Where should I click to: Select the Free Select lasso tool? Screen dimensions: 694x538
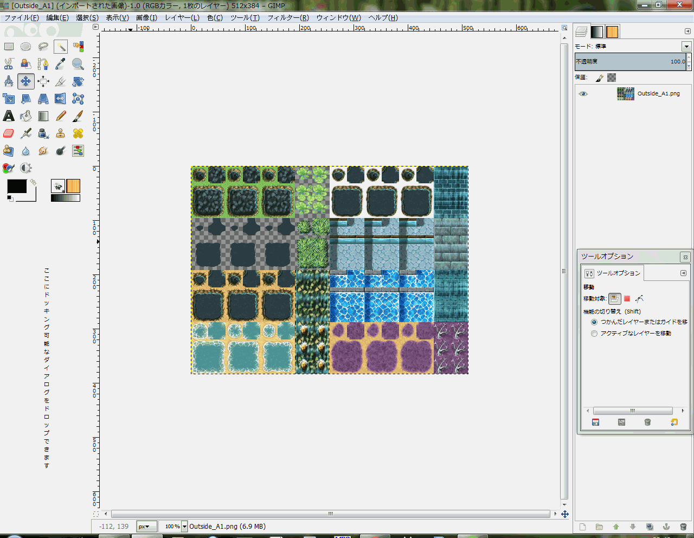pos(43,47)
